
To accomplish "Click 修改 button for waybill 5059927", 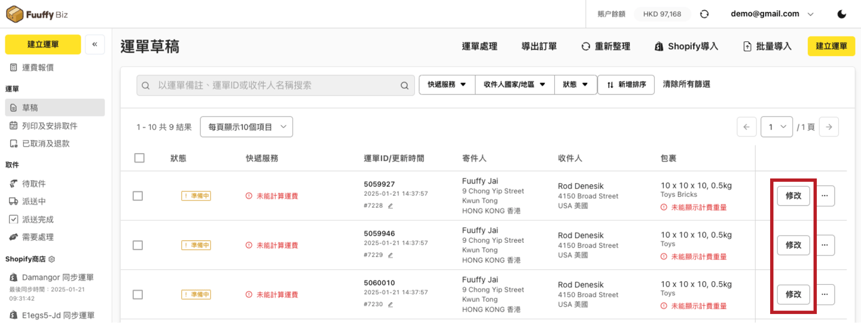I will point(793,196).
